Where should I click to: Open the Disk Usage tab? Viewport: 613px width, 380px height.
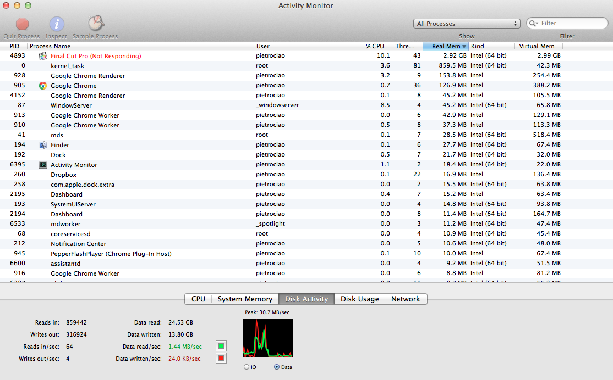pyautogui.click(x=360, y=299)
